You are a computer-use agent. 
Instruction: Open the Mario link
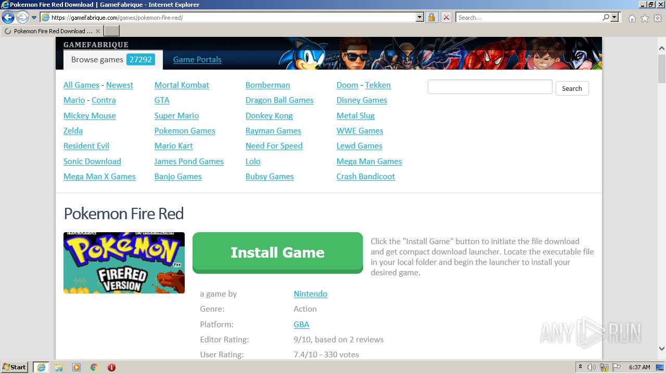point(74,100)
